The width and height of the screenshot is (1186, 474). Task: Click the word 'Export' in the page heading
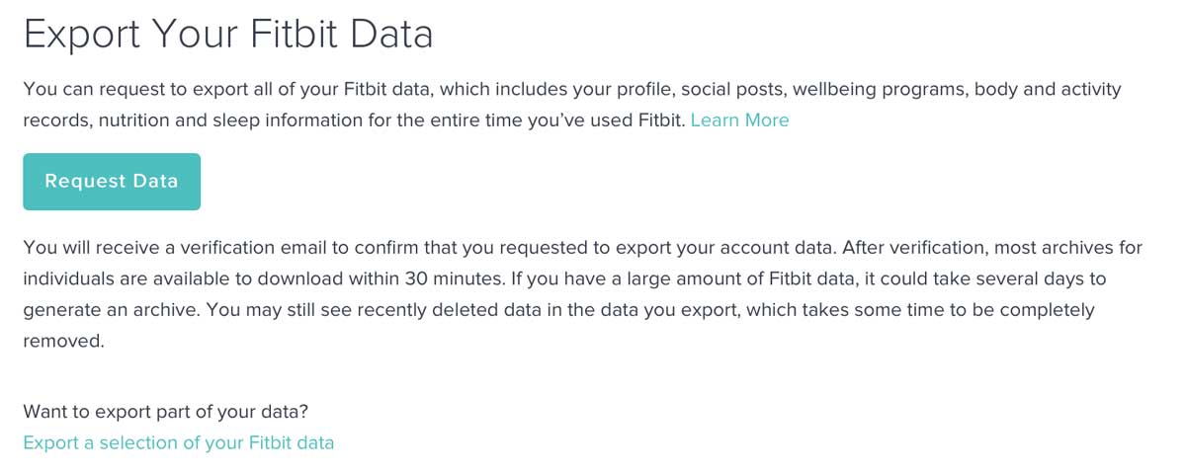coord(81,35)
